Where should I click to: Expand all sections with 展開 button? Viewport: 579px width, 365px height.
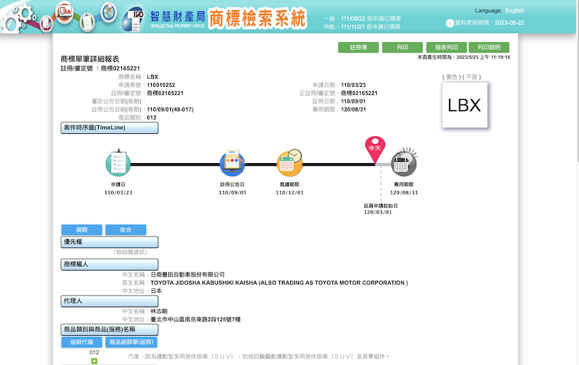point(82,230)
